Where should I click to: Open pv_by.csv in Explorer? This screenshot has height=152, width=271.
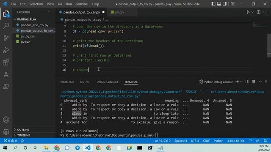coord(34,36)
